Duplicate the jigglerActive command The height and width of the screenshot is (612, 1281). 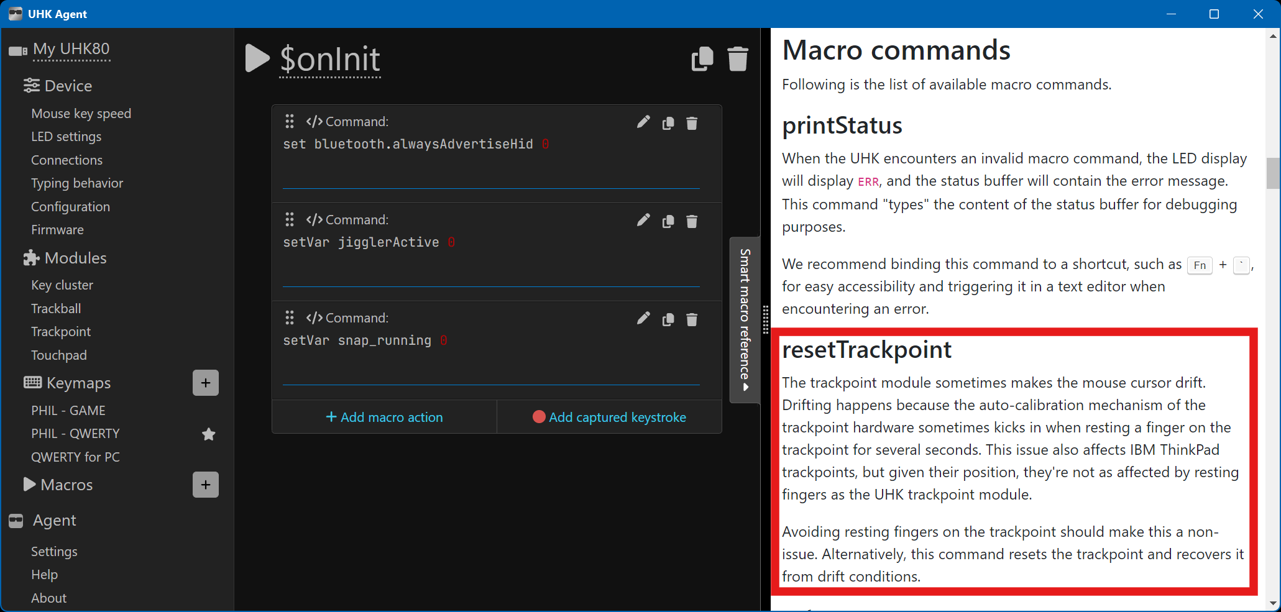click(x=668, y=221)
